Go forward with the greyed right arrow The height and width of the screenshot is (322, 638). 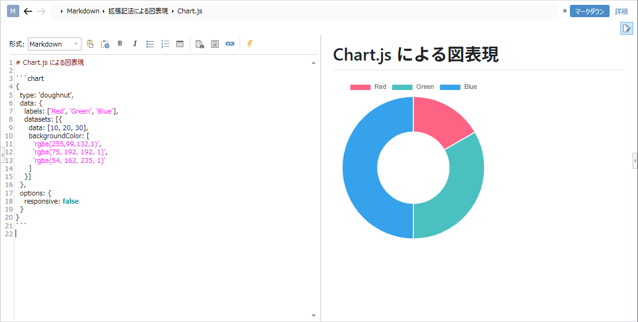click(41, 11)
